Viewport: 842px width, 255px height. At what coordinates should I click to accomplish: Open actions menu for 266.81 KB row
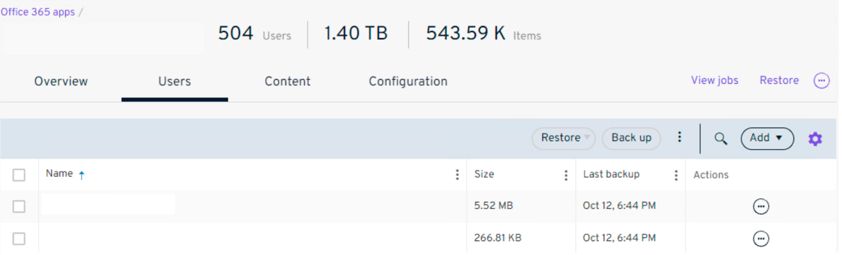(x=761, y=239)
